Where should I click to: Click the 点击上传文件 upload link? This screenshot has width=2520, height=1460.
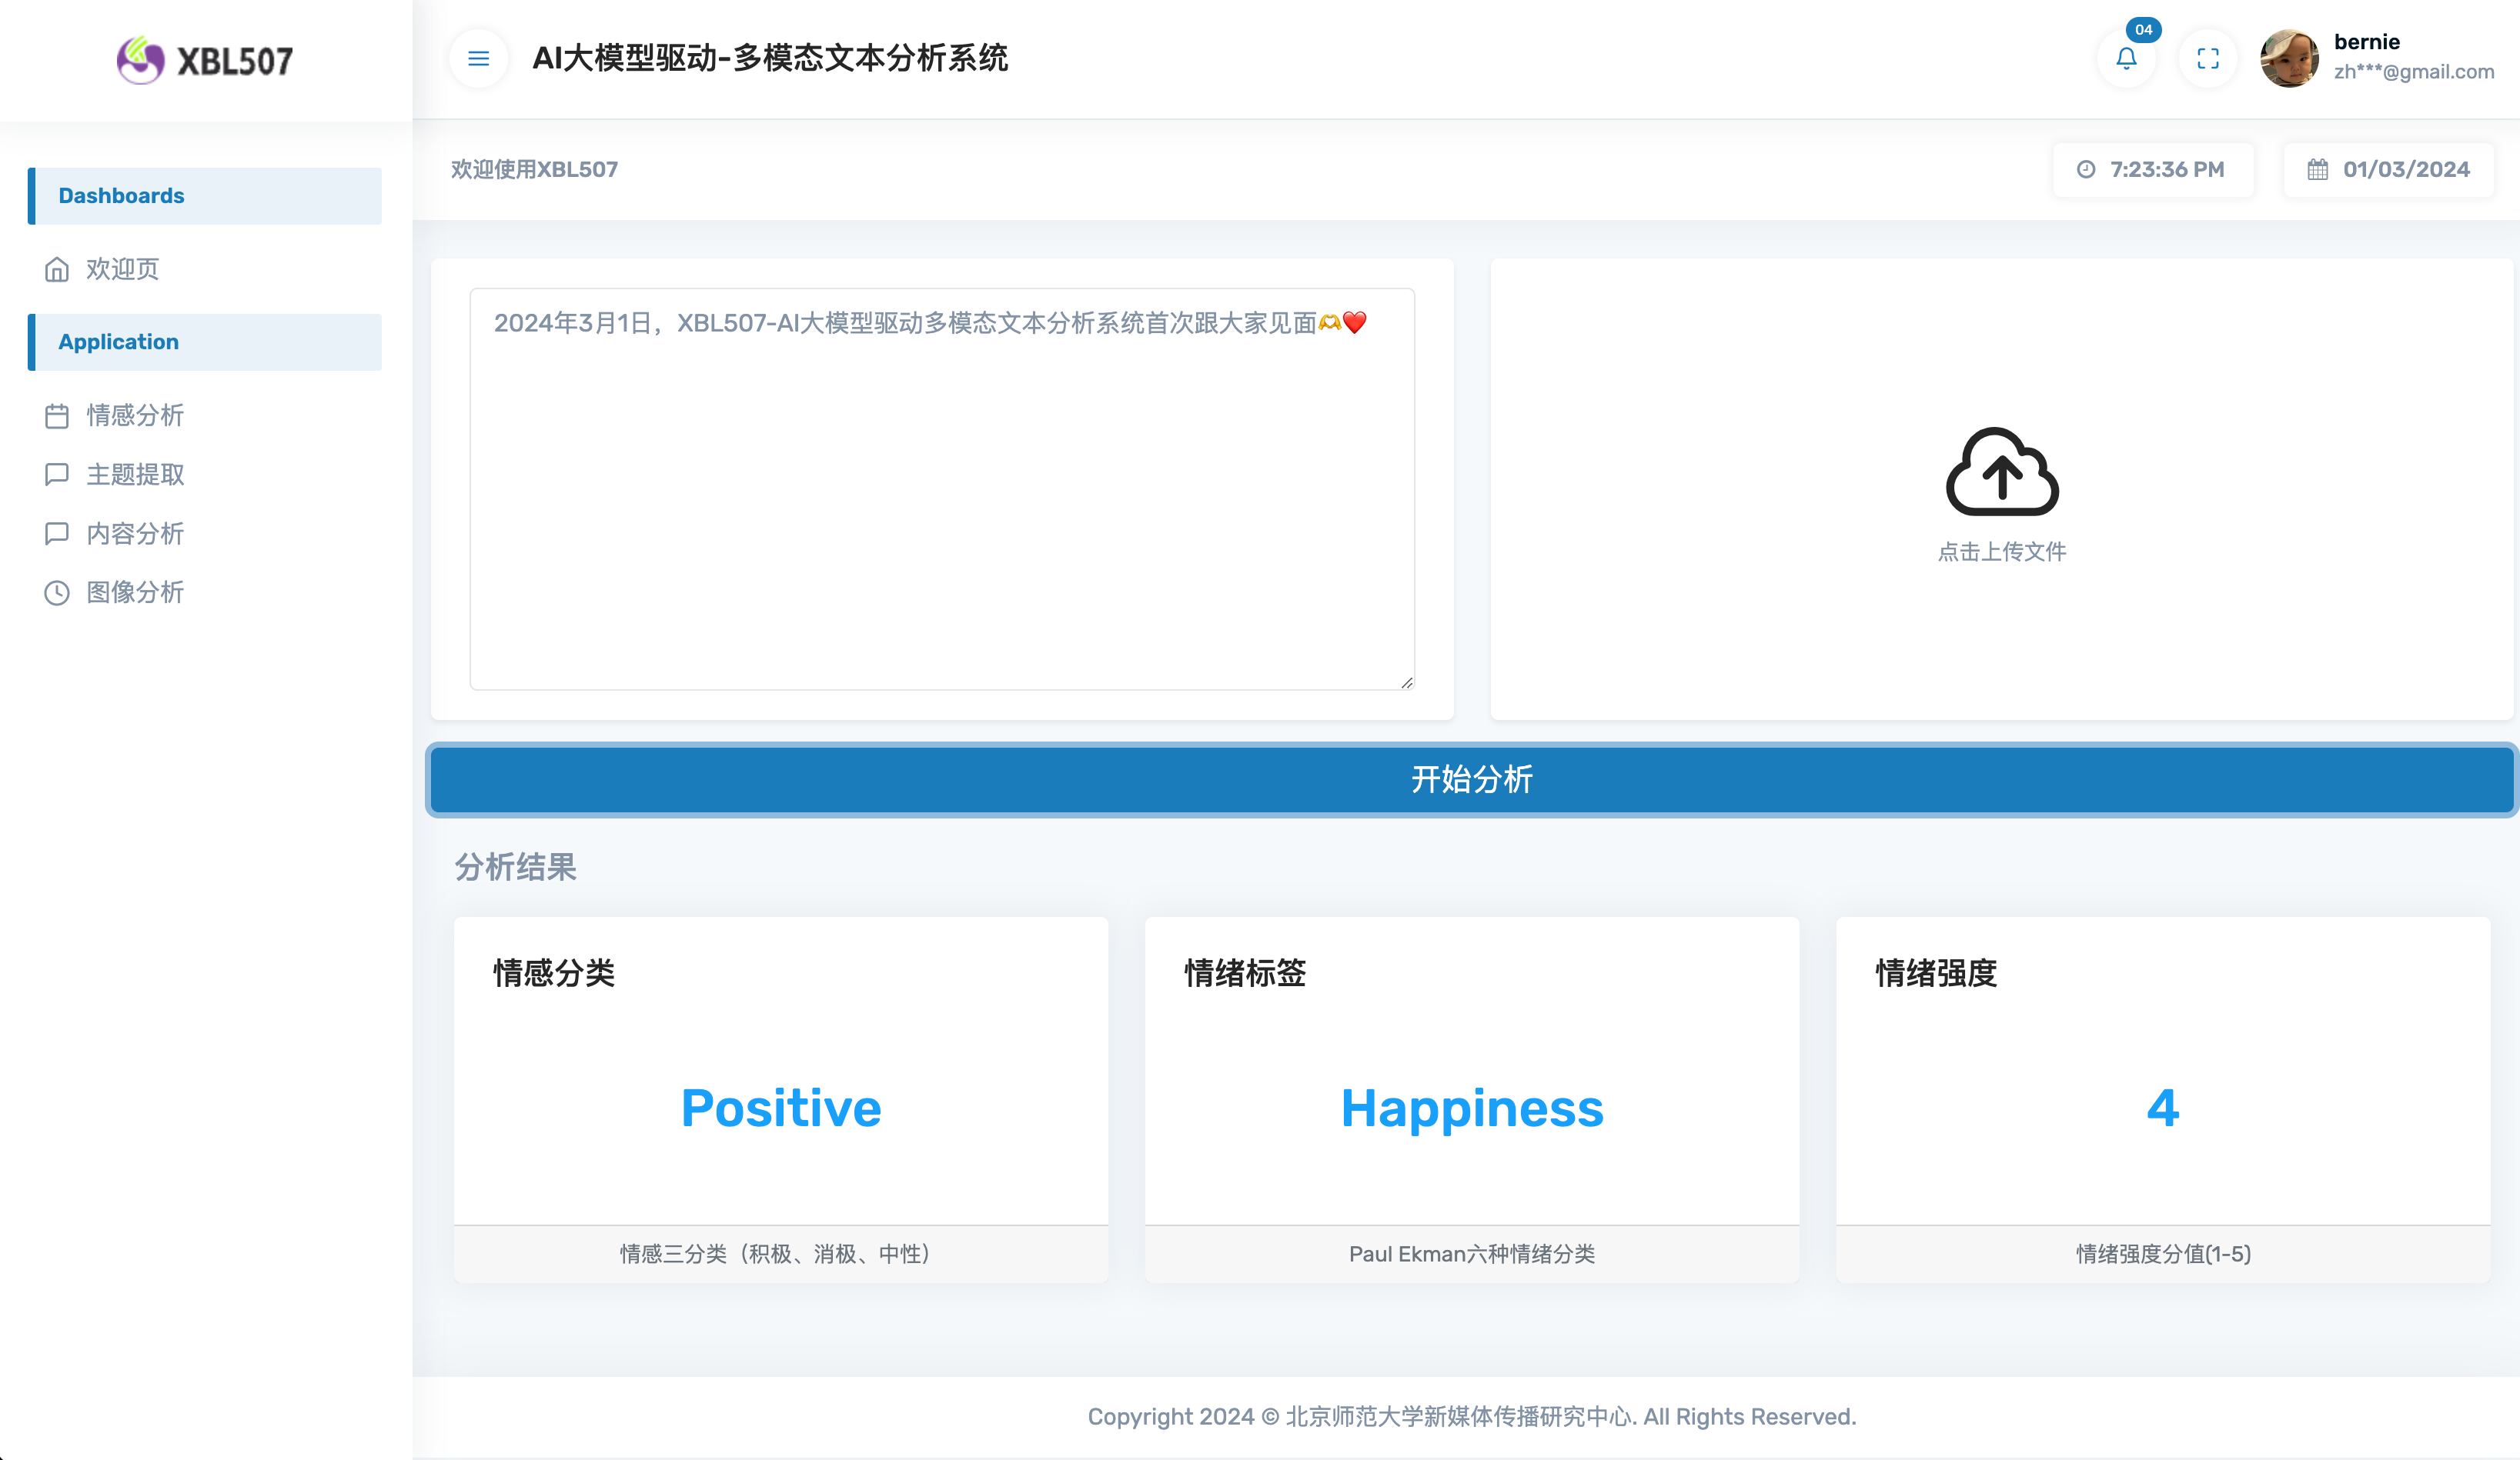2002,552
